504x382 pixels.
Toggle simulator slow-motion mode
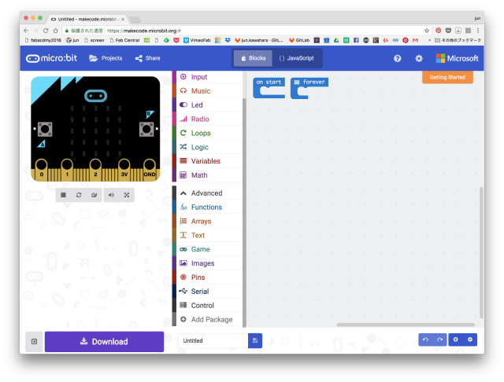pos(94,195)
